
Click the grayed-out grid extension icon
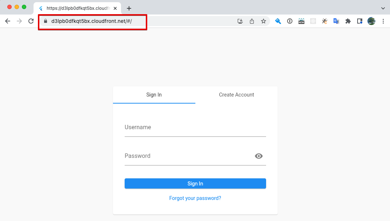point(313,21)
